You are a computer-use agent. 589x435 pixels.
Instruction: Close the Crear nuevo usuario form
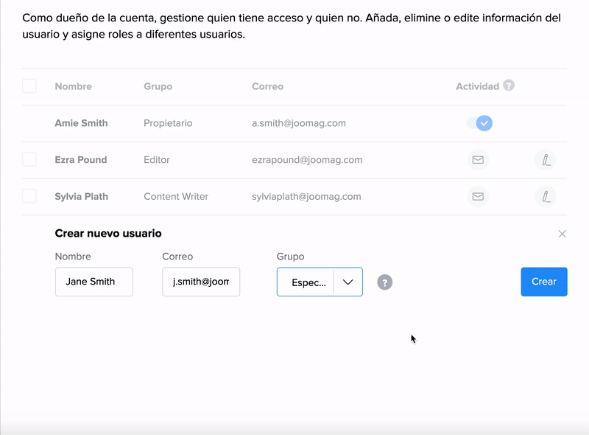[x=562, y=234]
